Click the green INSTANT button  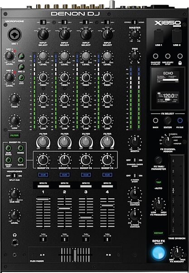(159, 233)
